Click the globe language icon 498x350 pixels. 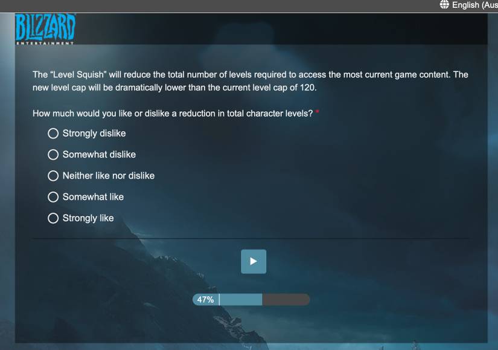pos(444,4)
